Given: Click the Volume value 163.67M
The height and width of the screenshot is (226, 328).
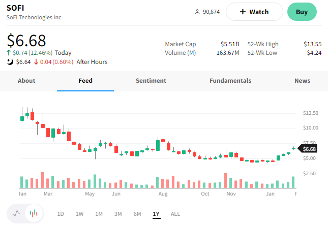Looking at the screenshot, I should (228, 53).
